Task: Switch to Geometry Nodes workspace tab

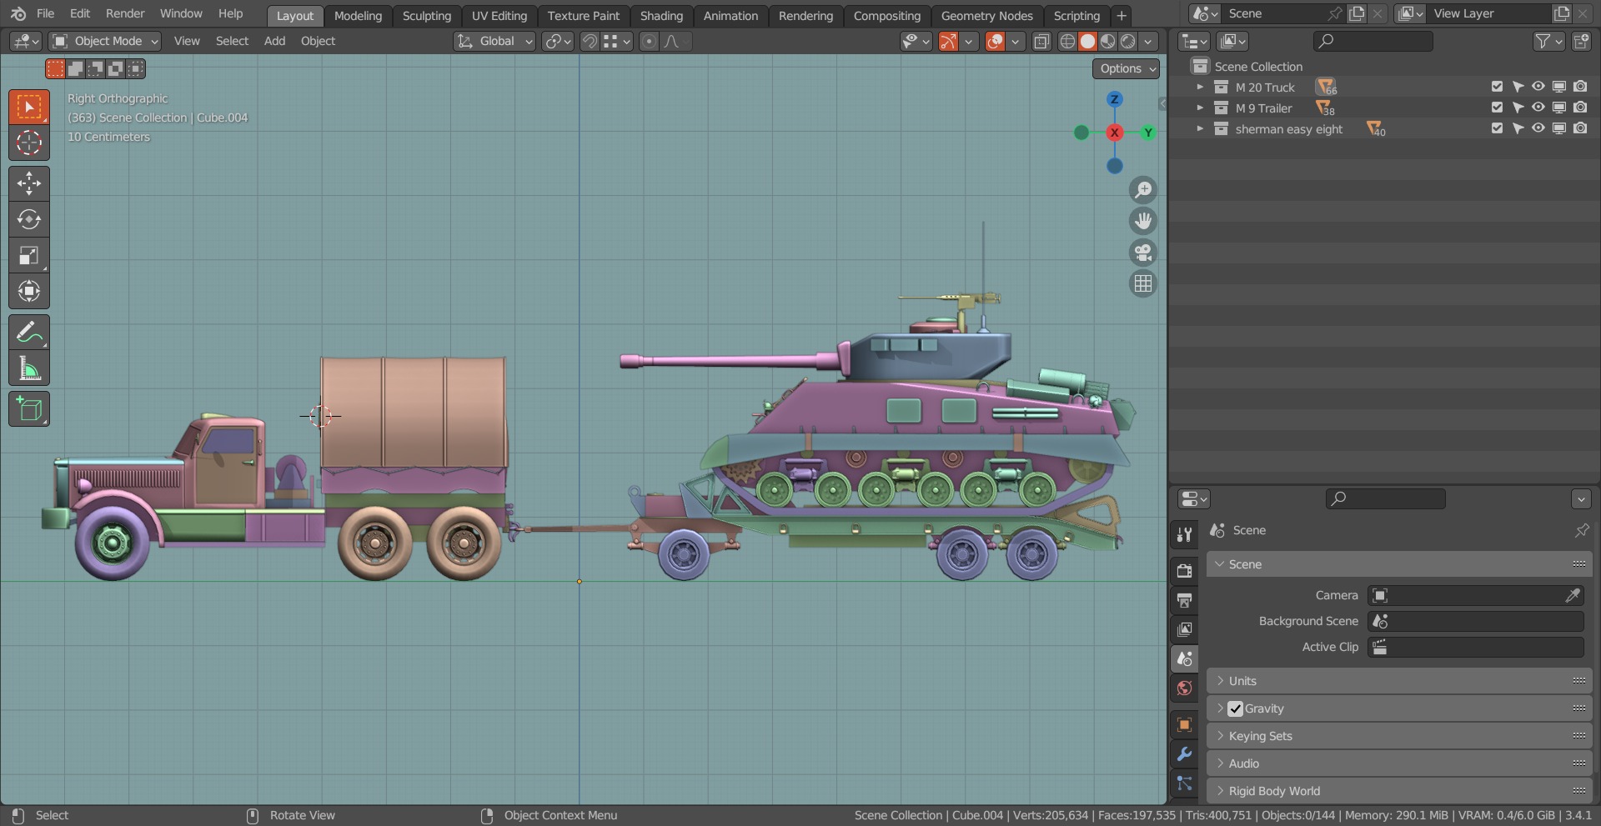Action: tap(986, 16)
